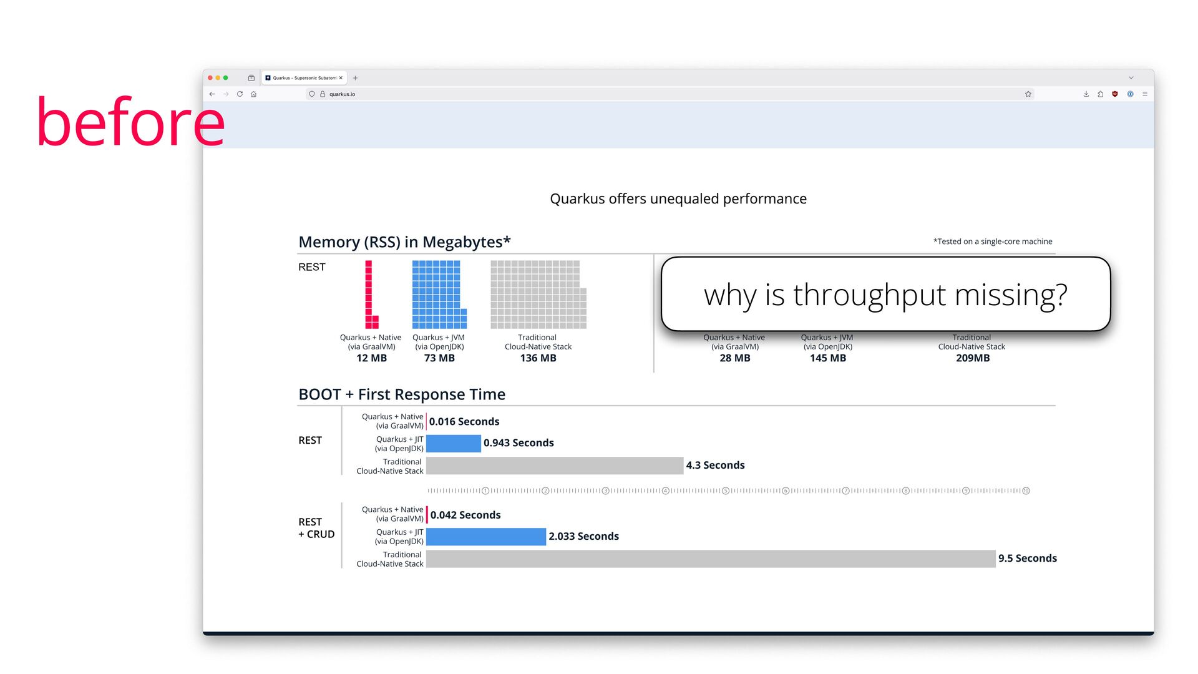Open the hamburger application menu
The width and height of the screenshot is (1198, 674).
pyautogui.click(x=1145, y=94)
